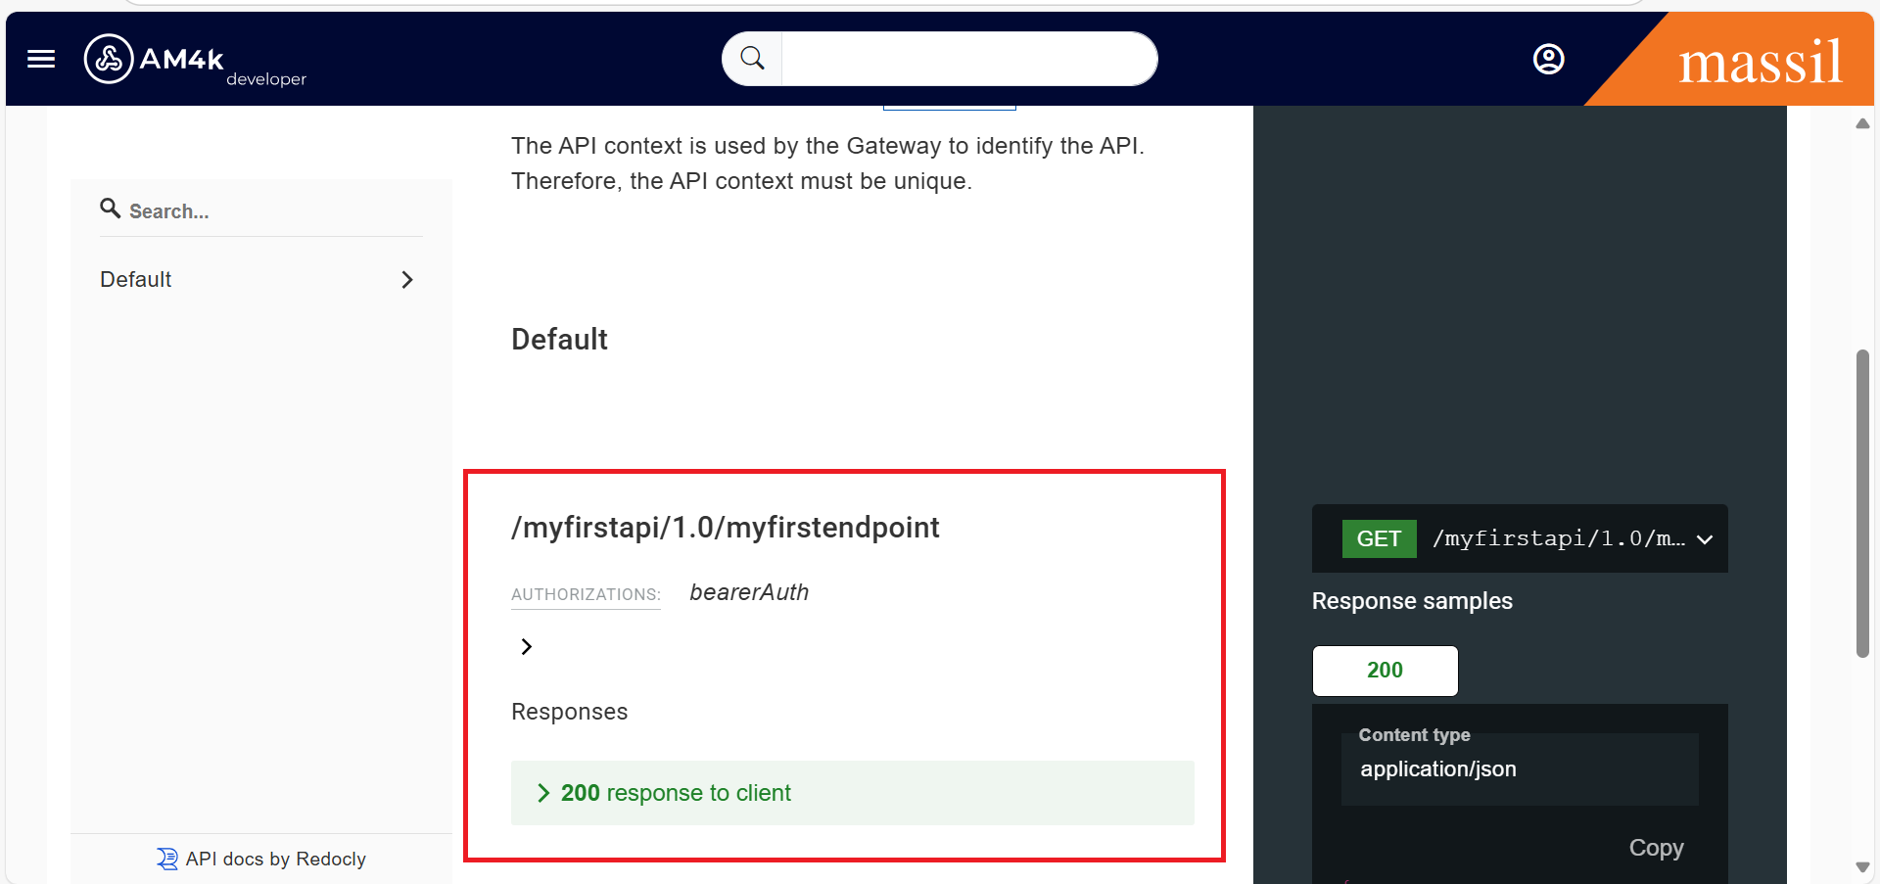This screenshot has width=1880, height=884.
Task: Click the sidebar search magnifier icon
Action: 111,209
